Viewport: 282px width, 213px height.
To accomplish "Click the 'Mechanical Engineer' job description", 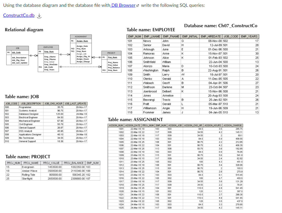I will (x=29, y=121).
